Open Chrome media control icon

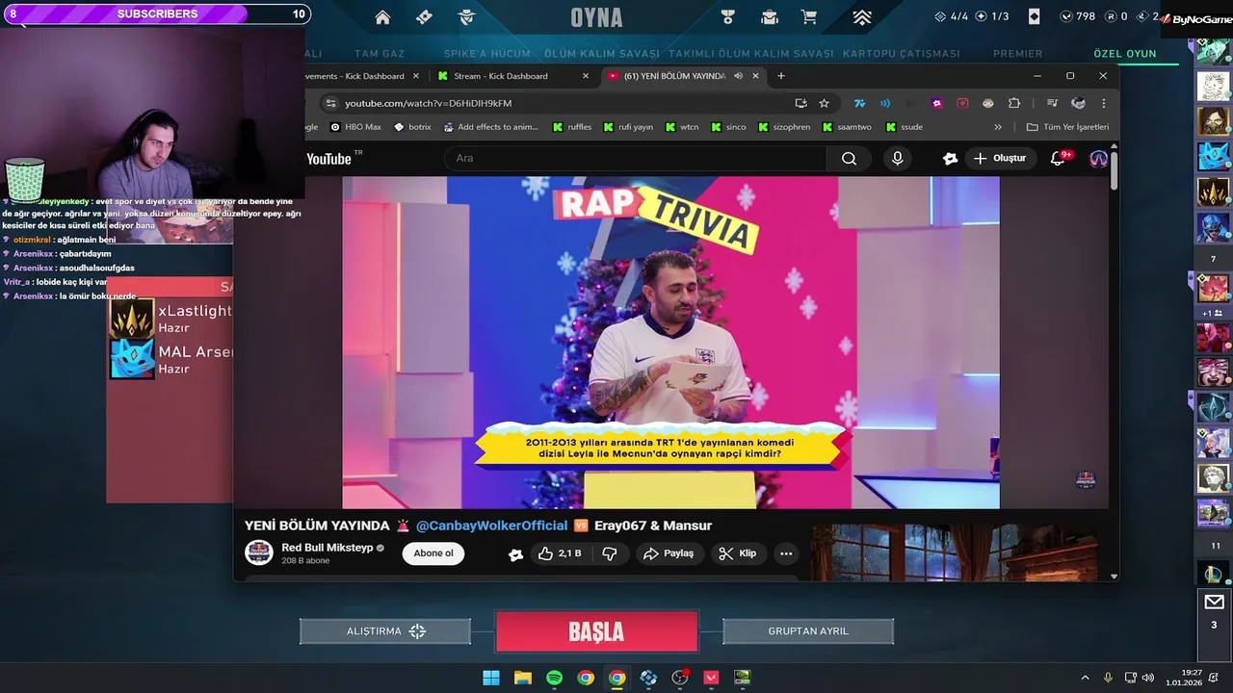tap(1052, 103)
